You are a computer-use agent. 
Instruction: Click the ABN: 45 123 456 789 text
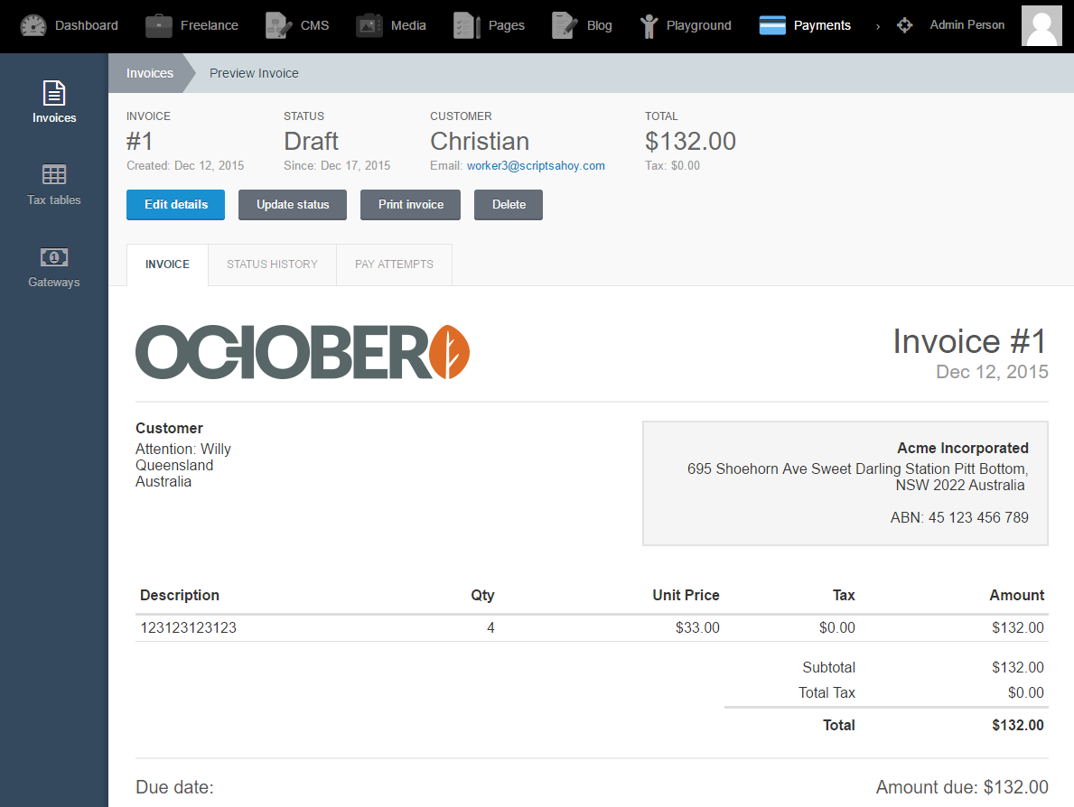959,517
